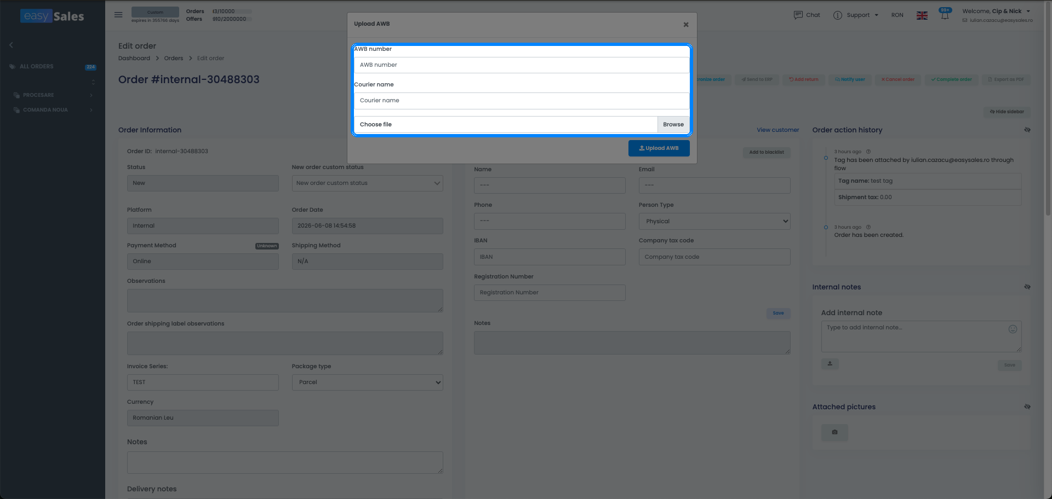This screenshot has height=499, width=1052.
Task: Collapse sidebar with back chevron
Action: (x=11, y=45)
